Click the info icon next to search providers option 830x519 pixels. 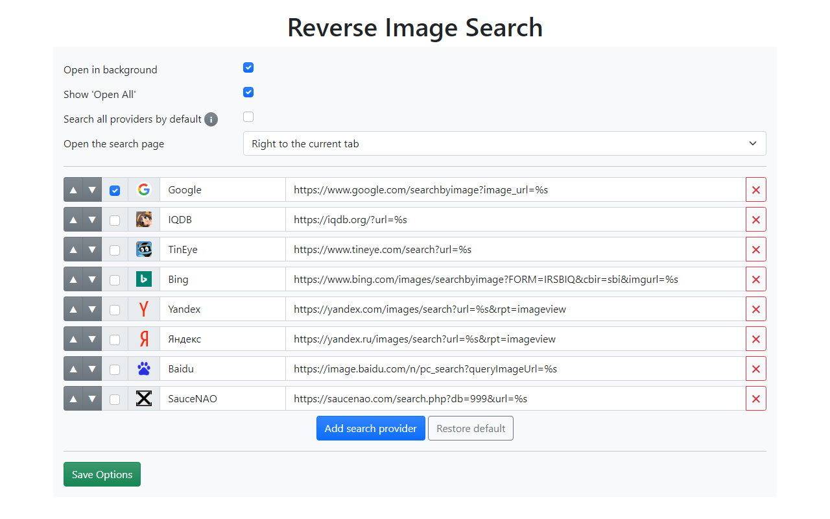click(211, 119)
